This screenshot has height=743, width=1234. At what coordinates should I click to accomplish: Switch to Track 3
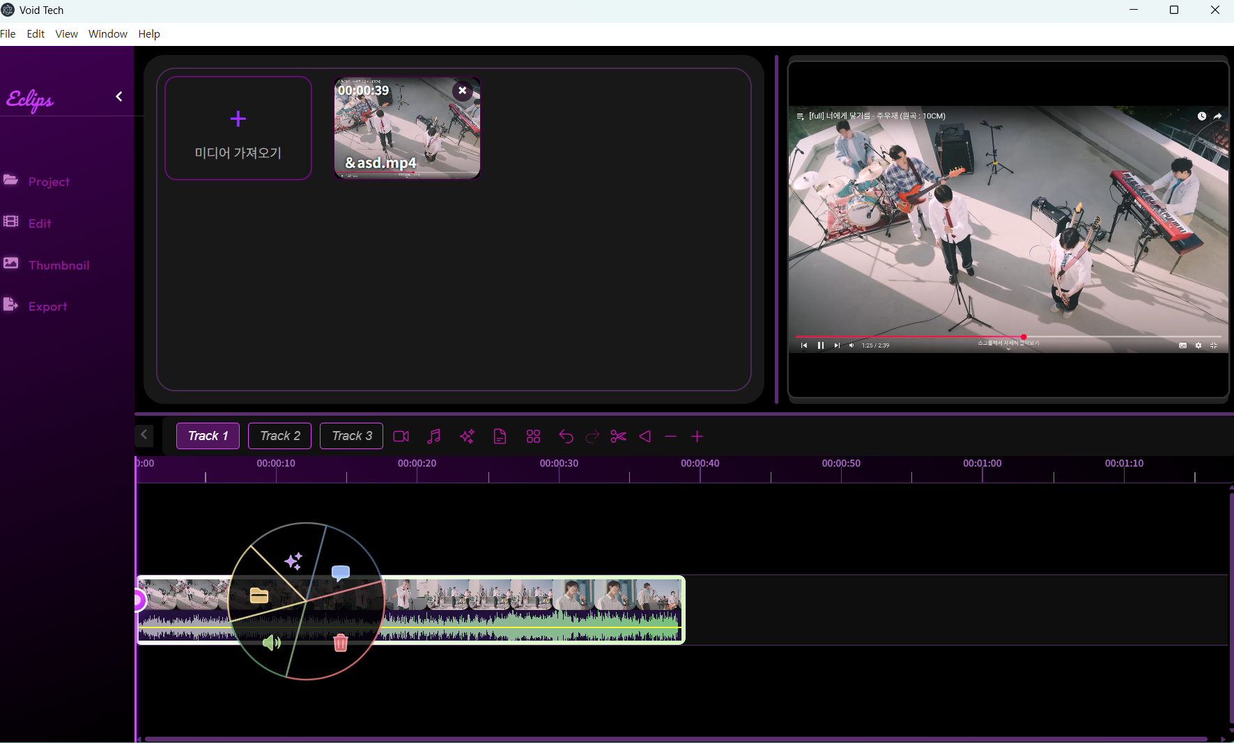pos(351,436)
